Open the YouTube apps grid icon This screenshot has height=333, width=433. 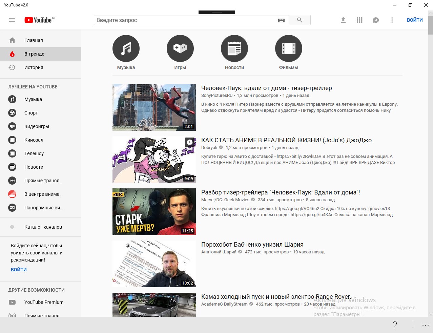pos(359,20)
